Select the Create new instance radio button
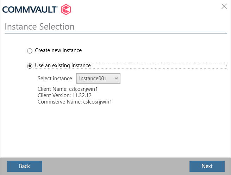The height and width of the screenshot is (175, 231). [x=30, y=51]
